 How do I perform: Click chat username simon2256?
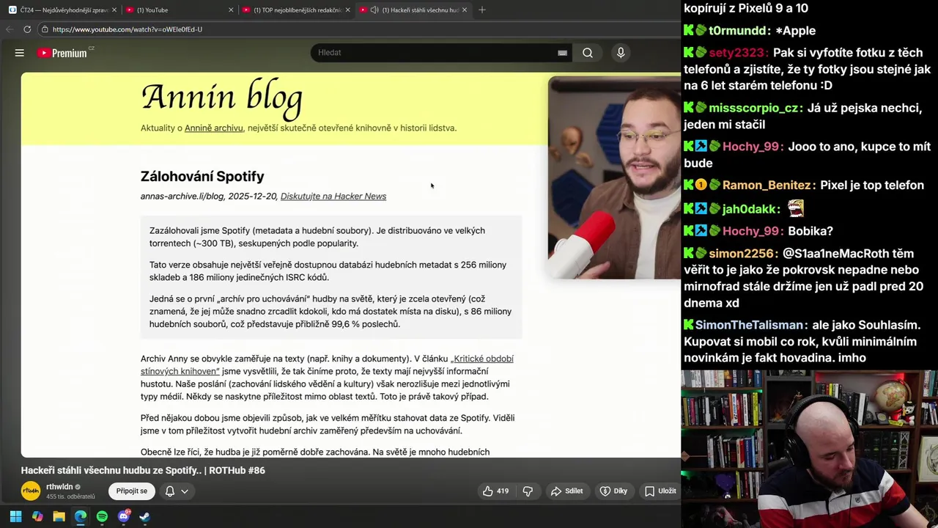[x=742, y=254]
